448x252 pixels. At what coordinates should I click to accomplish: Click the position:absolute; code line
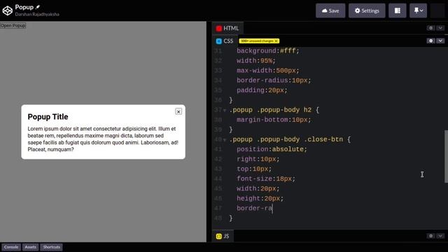click(272, 149)
